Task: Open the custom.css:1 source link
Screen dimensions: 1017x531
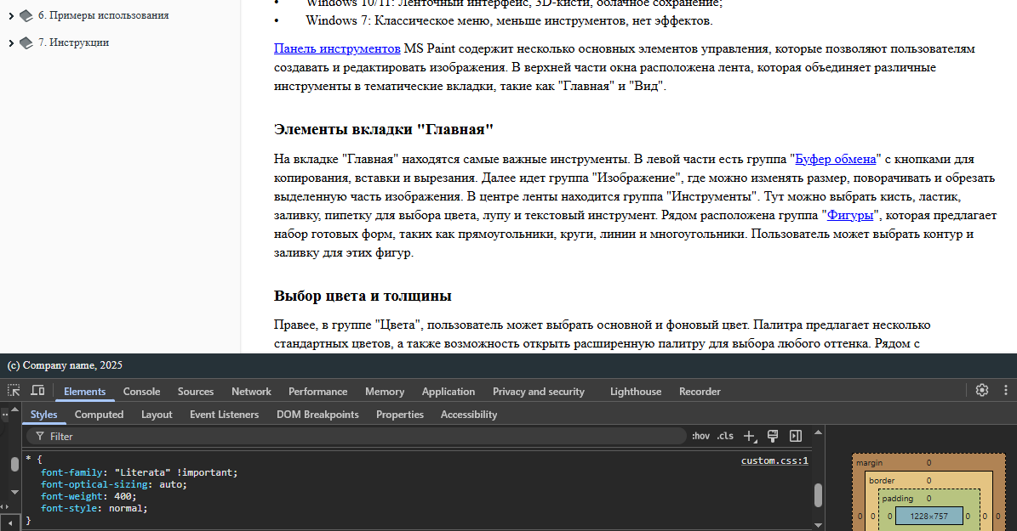Action: pos(774,460)
